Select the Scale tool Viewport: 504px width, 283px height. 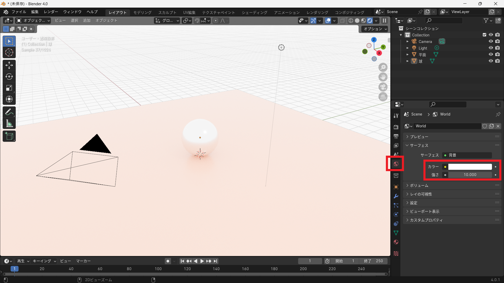coord(9,88)
